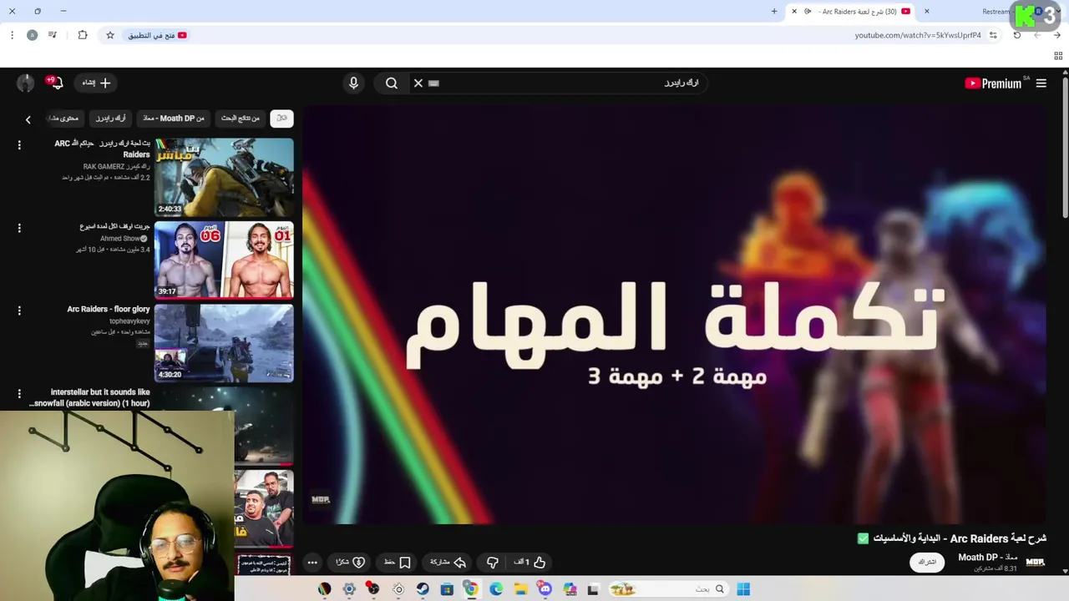
Task: Open the Chrome profile avatar
Action: tap(32, 35)
